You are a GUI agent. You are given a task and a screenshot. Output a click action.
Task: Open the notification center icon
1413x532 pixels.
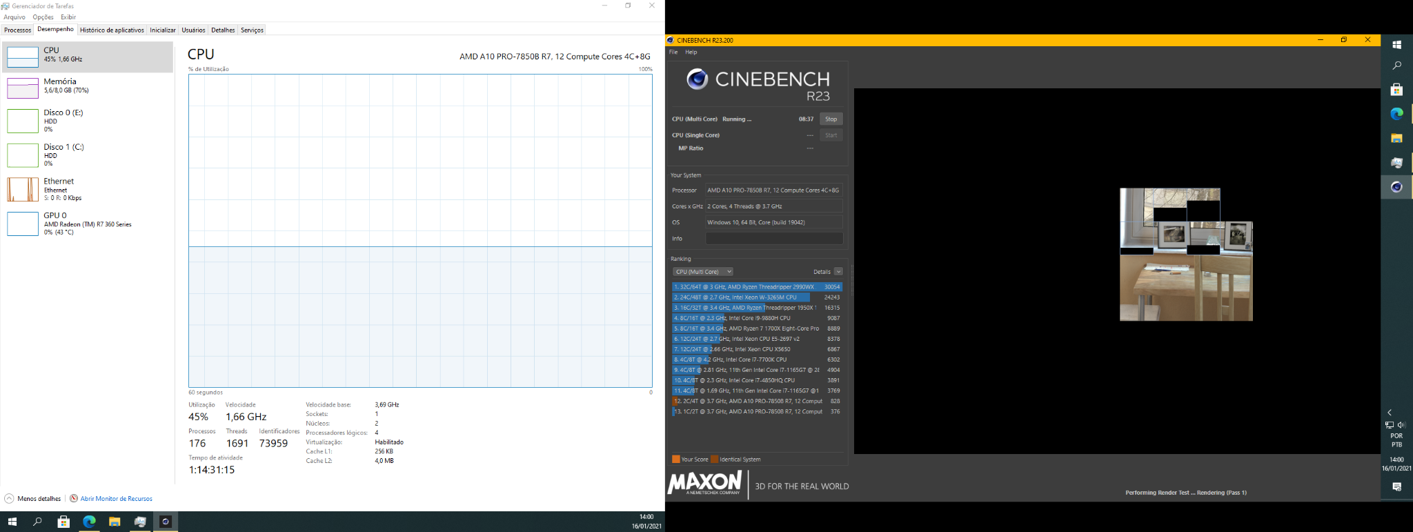(x=1396, y=486)
